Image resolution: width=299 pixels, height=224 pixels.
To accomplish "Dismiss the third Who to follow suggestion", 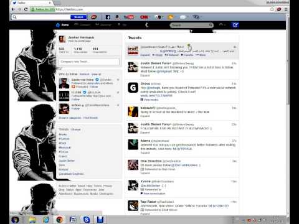I will (118, 105).
